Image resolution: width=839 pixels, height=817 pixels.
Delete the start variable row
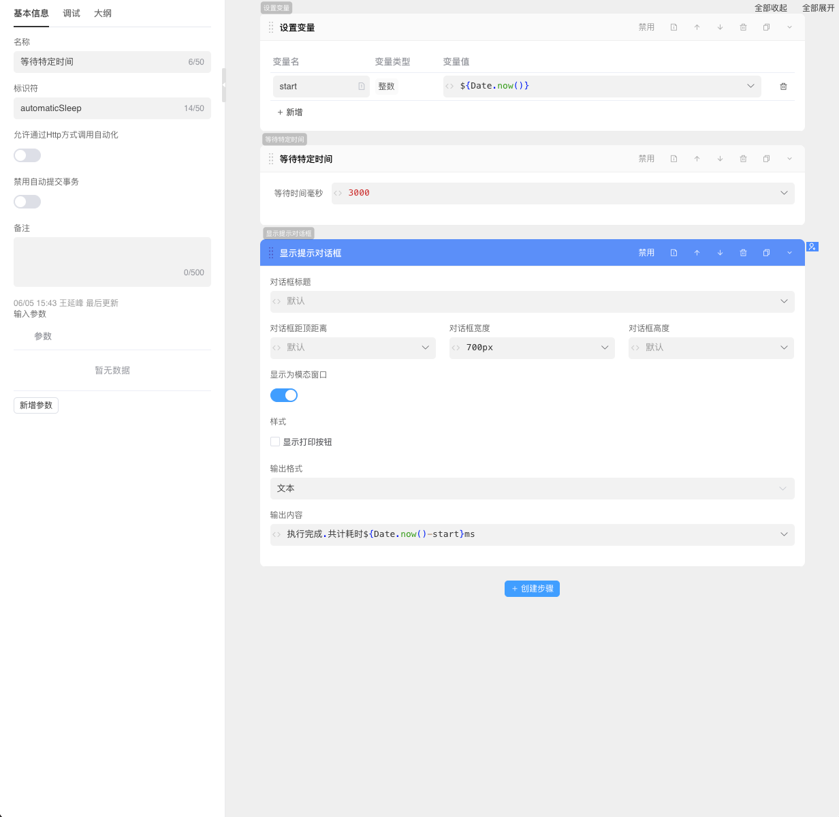[783, 87]
